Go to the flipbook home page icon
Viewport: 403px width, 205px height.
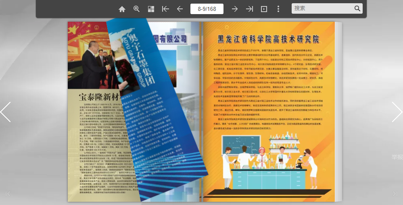click(x=122, y=9)
